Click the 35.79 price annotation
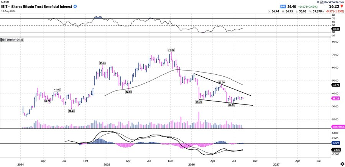The width and height of the screenshot is (345, 167). click(x=47, y=101)
